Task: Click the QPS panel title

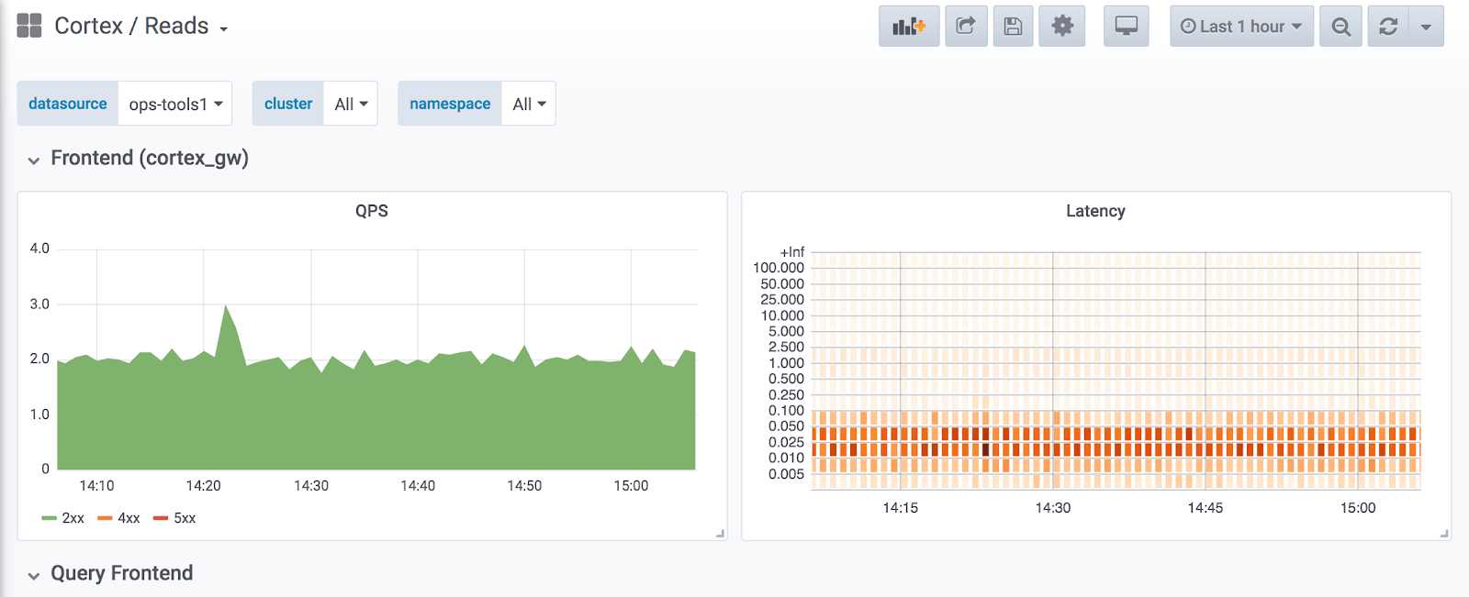Action: [x=372, y=211]
